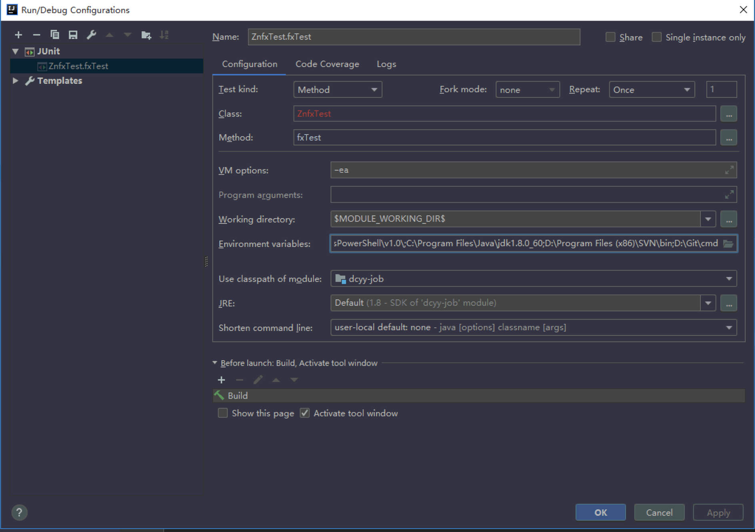Image resolution: width=755 pixels, height=532 pixels.
Task: Click the Apply button
Action: [x=718, y=512]
